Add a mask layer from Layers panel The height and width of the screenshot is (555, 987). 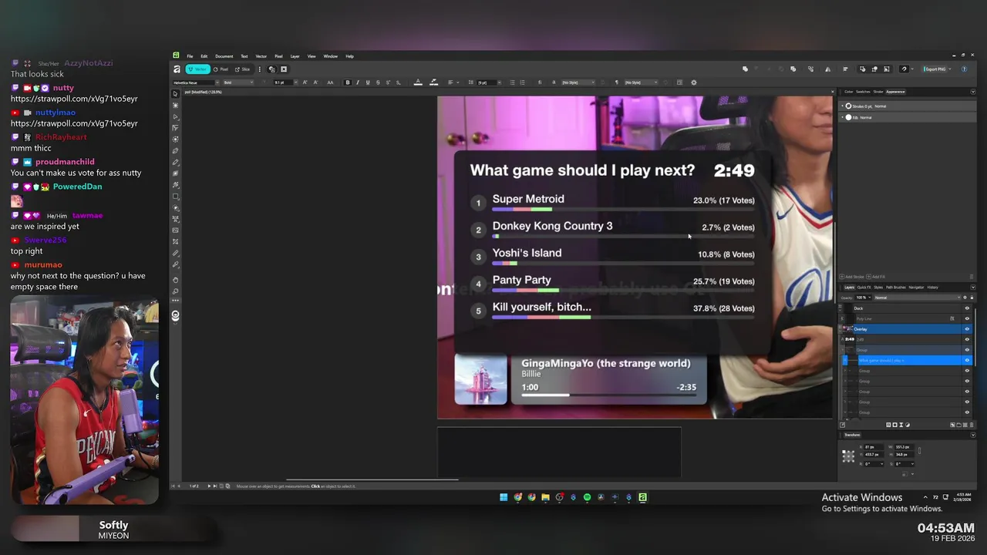(x=894, y=425)
